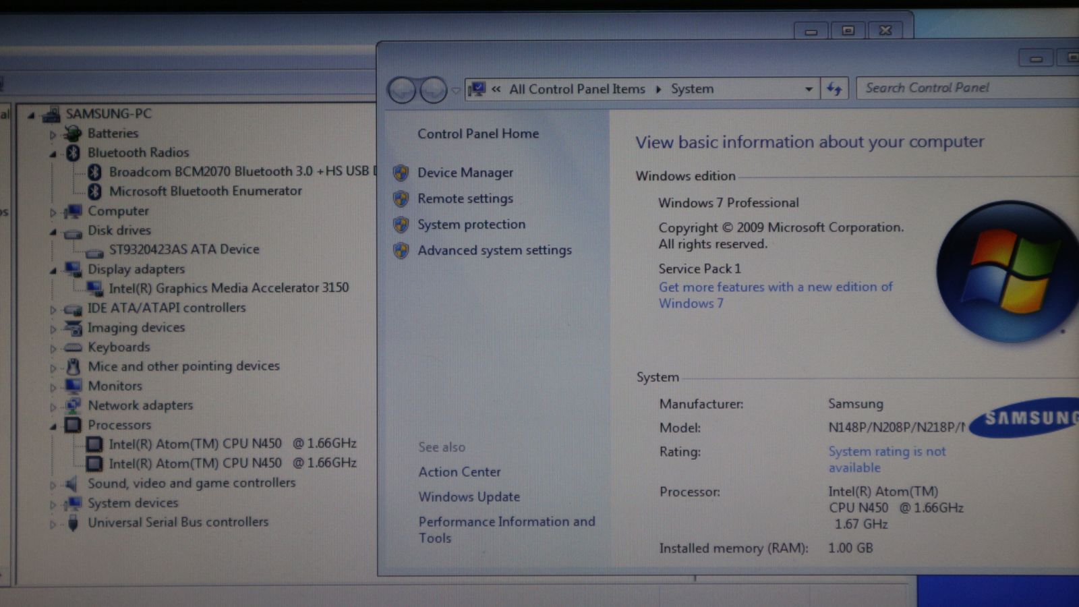
Task: Select the first Atom N450 processor icon
Action: tap(94, 444)
